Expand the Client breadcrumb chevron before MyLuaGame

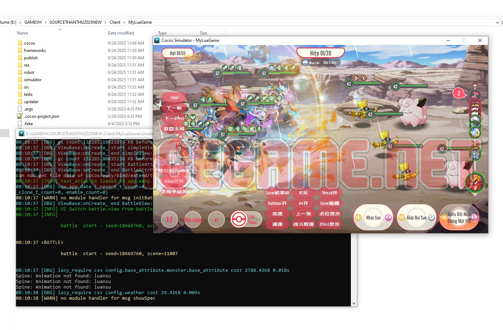pyautogui.click(x=124, y=22)
